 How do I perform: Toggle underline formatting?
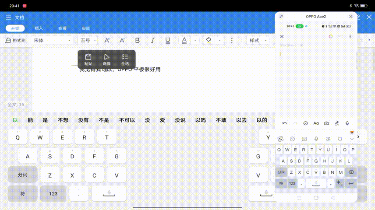tap(168, 40)
